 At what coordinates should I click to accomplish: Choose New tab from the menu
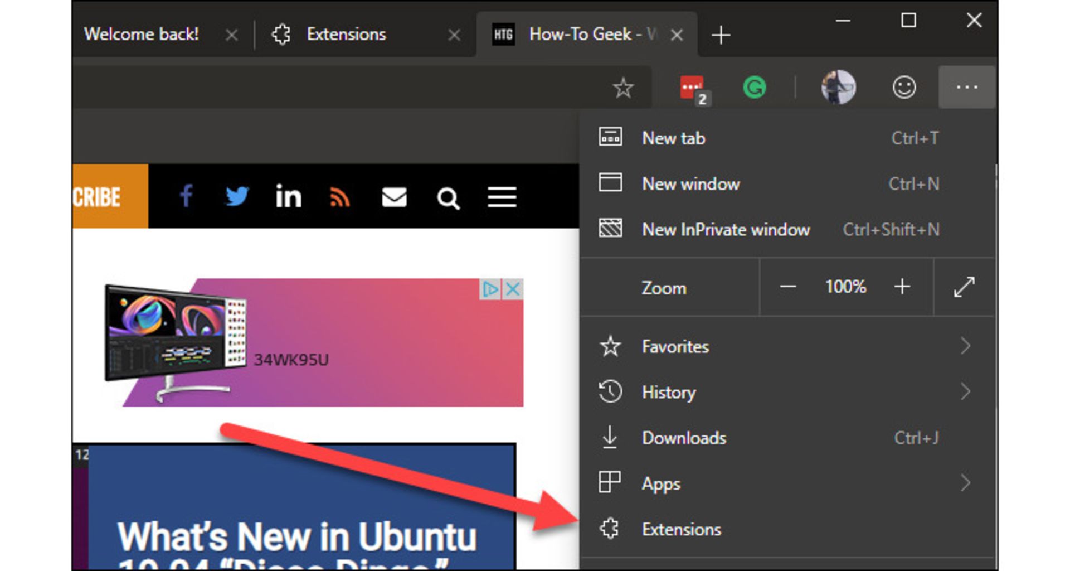coord(787,138)
